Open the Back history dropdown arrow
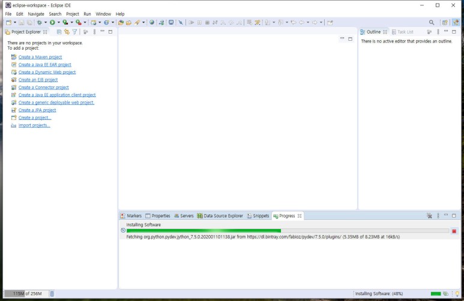This screenshot has height=301, width=464. (308, 22)
